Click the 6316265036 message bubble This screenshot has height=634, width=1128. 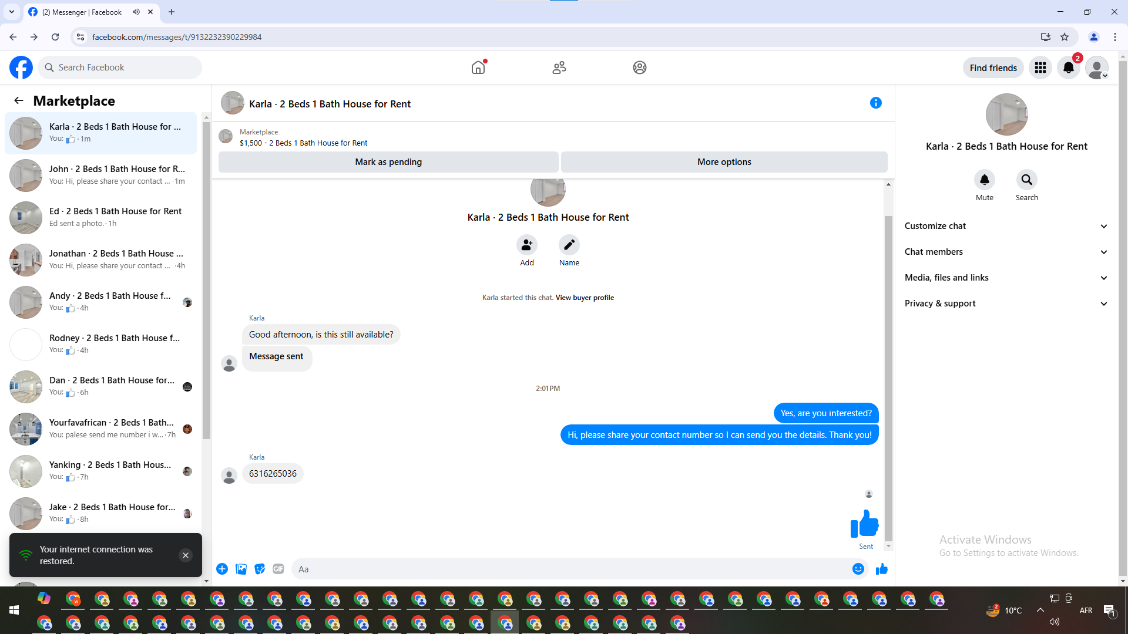273,474
